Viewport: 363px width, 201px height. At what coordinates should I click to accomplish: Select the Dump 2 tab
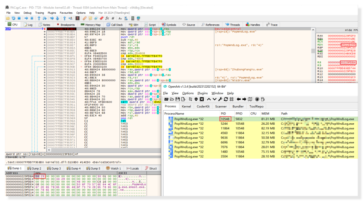34,169
